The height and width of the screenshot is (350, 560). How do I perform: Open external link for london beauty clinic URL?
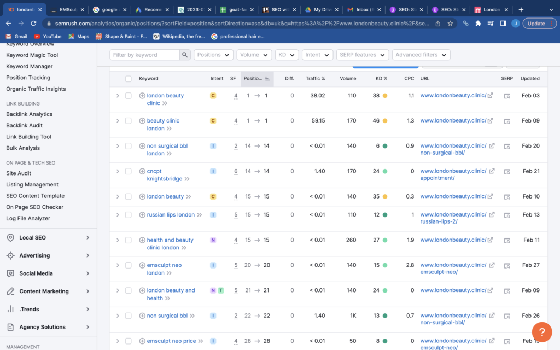pyautogui.click(x=491, y=95)
